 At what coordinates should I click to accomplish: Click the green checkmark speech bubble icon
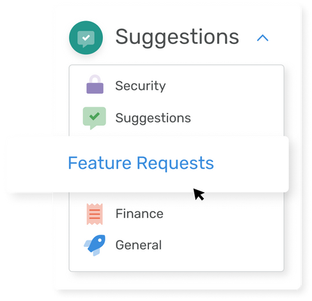pyautogui.click(x=95, y=118)
